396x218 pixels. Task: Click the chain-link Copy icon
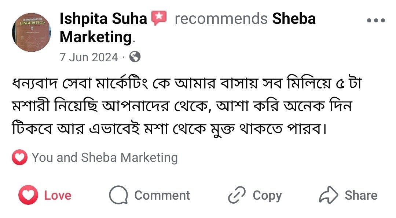click(x=237, y=195)
